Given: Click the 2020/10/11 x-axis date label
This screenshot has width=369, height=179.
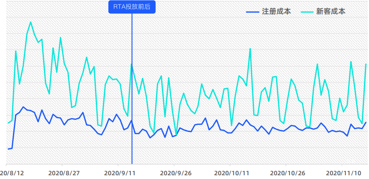Looking at the screenshot, I should 232,173.
